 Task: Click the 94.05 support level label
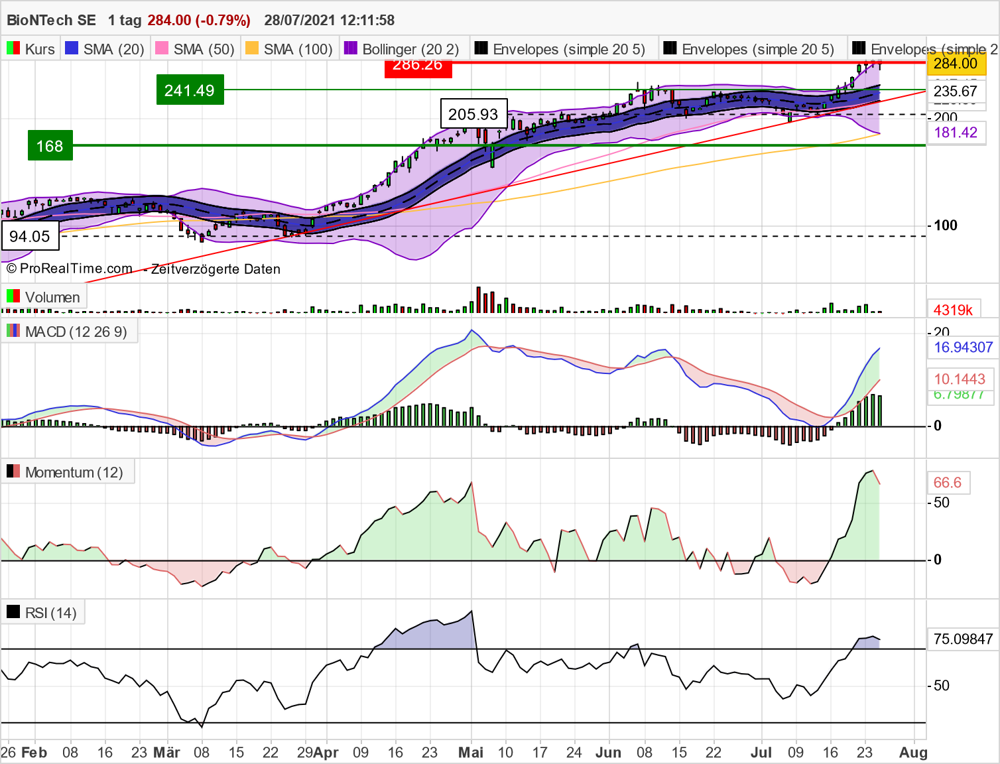coord(31,235)
